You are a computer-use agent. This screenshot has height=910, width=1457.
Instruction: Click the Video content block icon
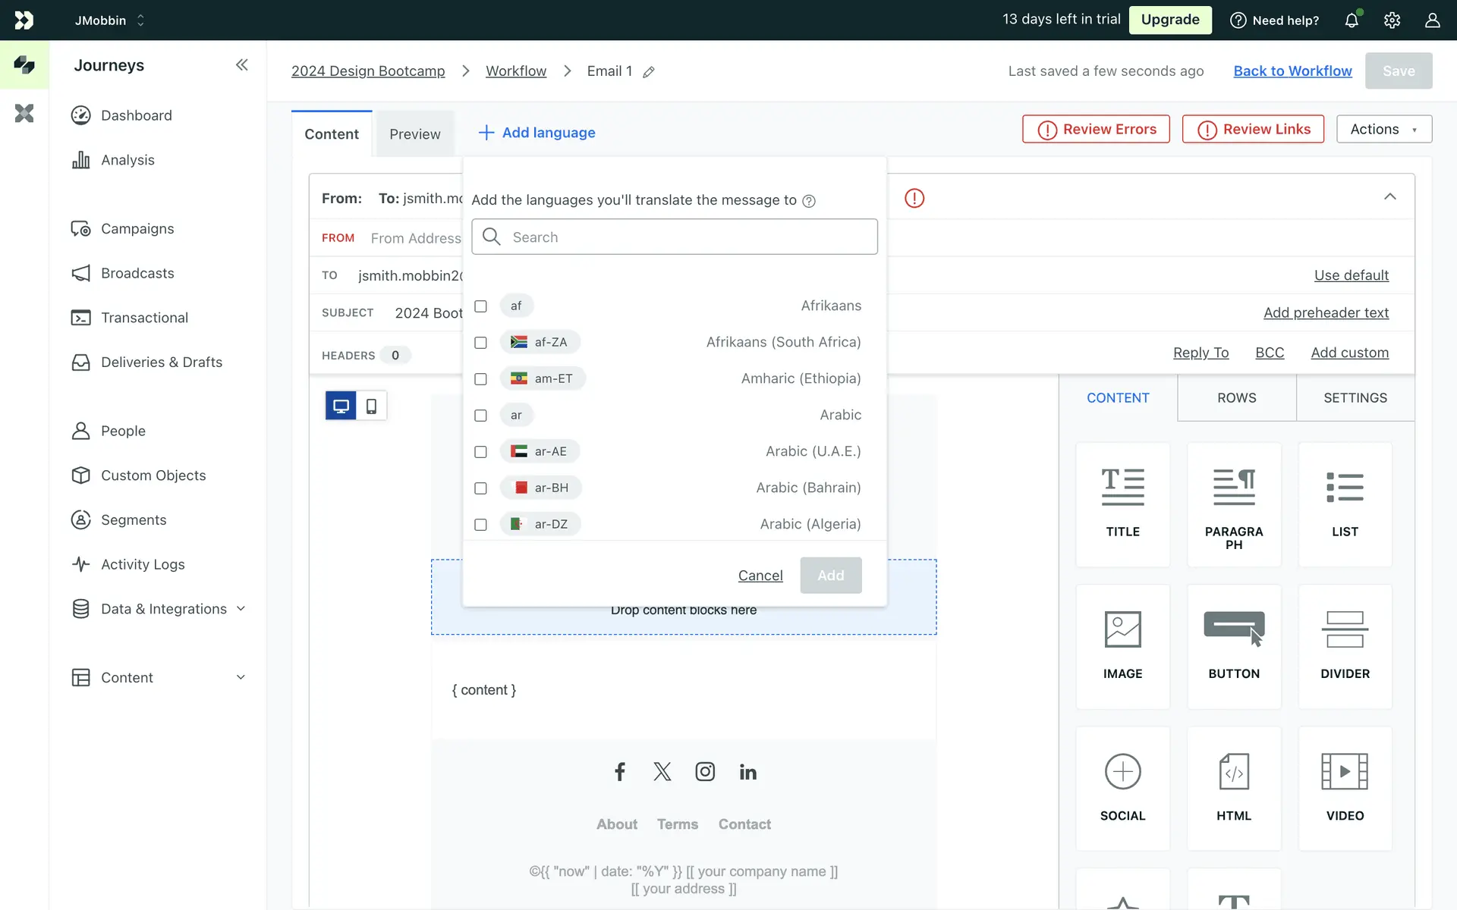[x=1344, y=772]
